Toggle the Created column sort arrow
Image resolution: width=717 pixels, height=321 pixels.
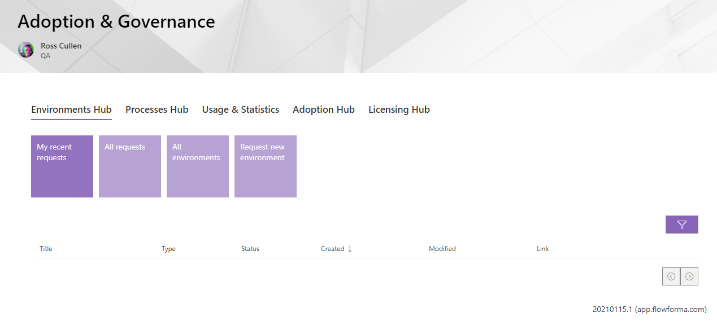pyautogui.click(x=350, y=249)
